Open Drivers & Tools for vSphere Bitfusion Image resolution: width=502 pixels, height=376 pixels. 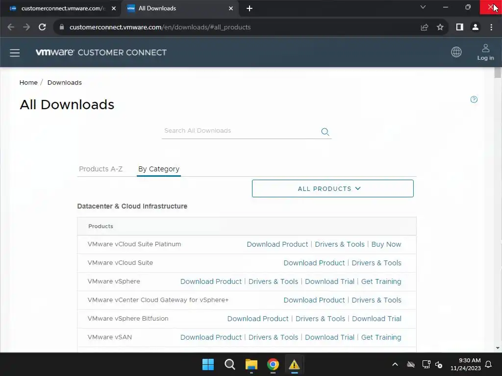tap(320, 318)
